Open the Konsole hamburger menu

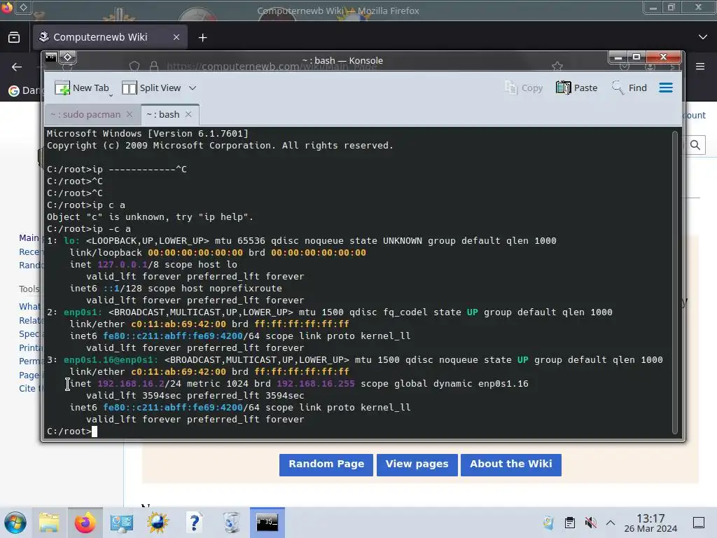pyautogui.click(x=666, y=88)
